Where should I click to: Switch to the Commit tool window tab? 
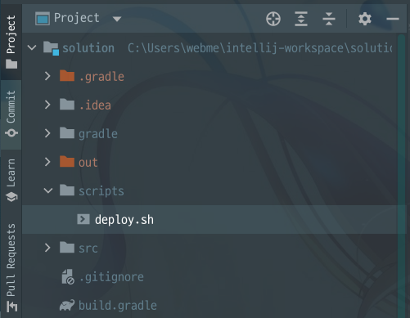[x=11, y=114]
